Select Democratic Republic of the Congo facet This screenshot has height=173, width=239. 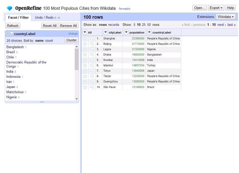26,64
